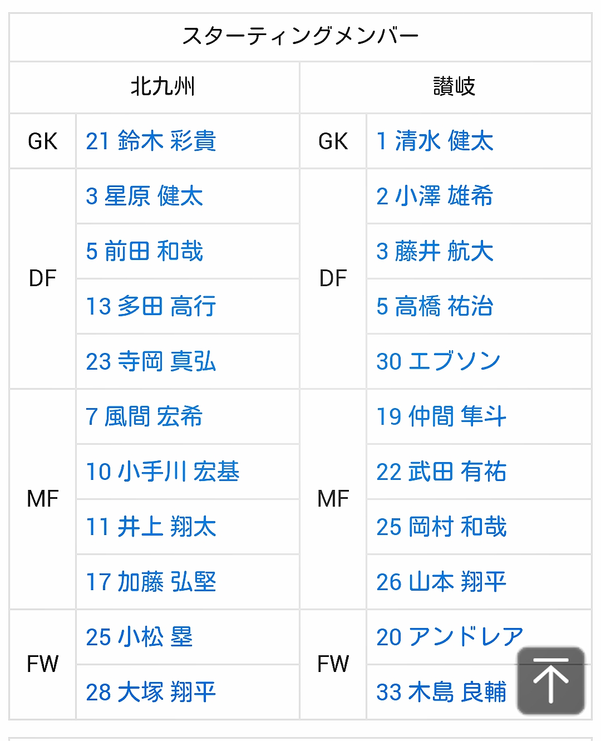Select 23 寺岡 真弘 link
Viewport: 601px width, 741px height.
[151, 361]
